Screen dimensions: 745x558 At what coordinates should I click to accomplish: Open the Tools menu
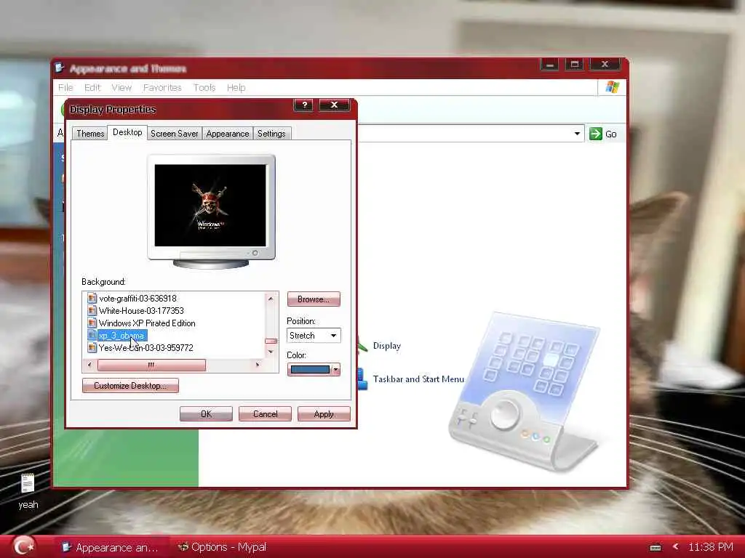[204, 87]
